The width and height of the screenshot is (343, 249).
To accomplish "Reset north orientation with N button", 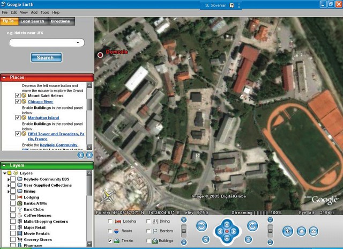I will [205, 239].
